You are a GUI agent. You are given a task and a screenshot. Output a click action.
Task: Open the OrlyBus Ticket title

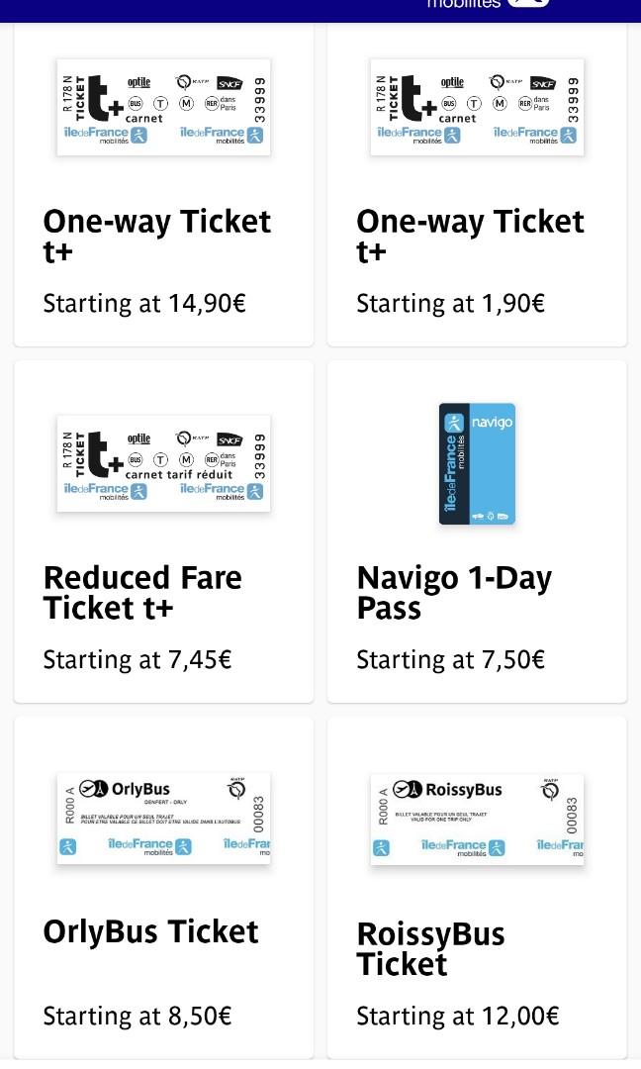(x=150, y=931)
